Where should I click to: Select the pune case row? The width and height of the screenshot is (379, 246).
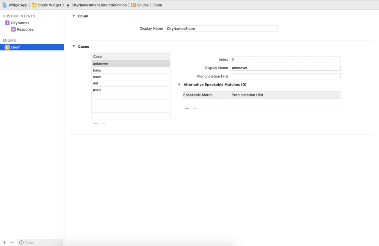(131, 90)
